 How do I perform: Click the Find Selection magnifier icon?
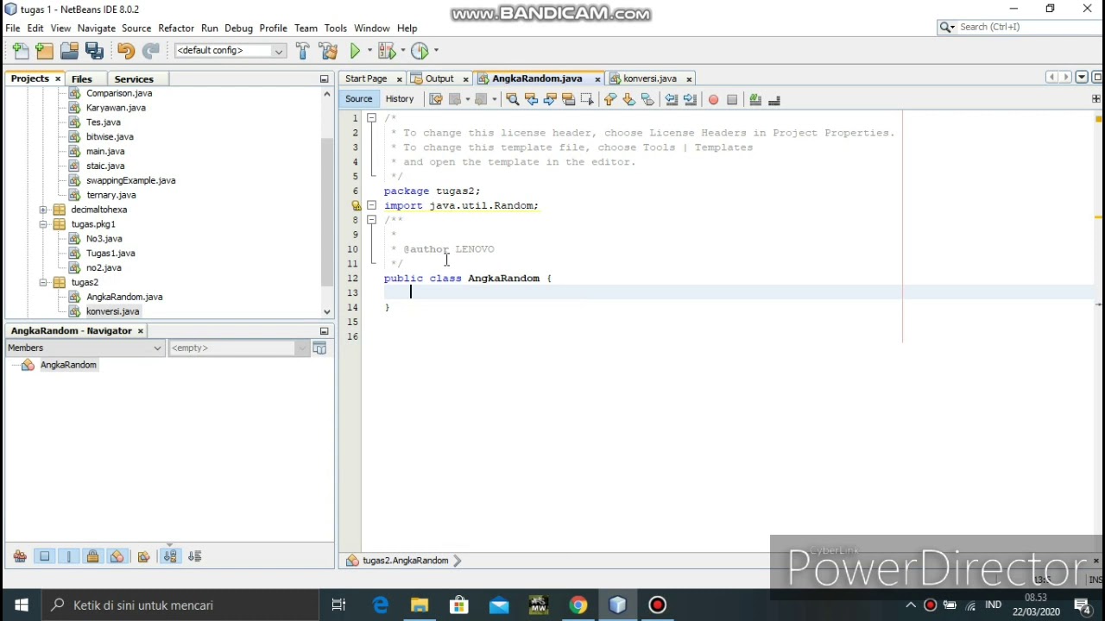click(x=512, y=99)
